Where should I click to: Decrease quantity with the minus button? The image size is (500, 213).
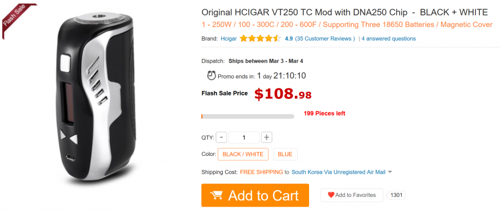click(x=221, y=138)
